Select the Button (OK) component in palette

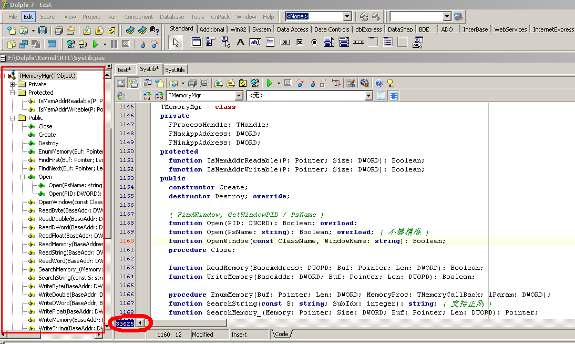pyautogui.click(x=284, y=42)
